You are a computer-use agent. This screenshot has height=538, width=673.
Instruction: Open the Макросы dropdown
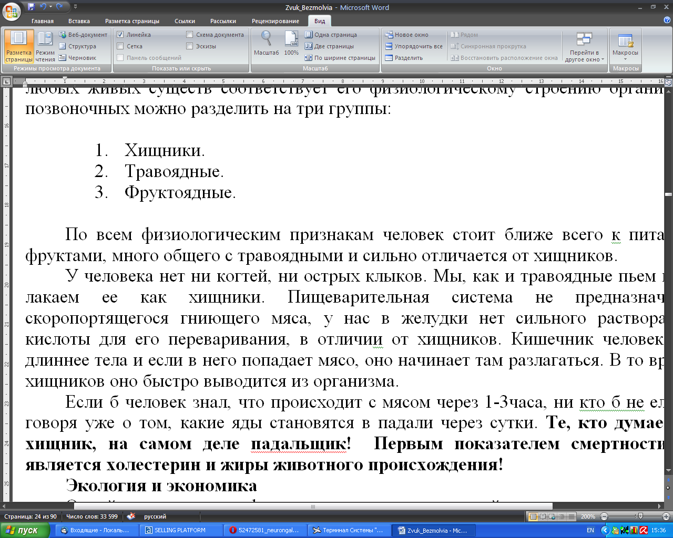pos(625,47)
